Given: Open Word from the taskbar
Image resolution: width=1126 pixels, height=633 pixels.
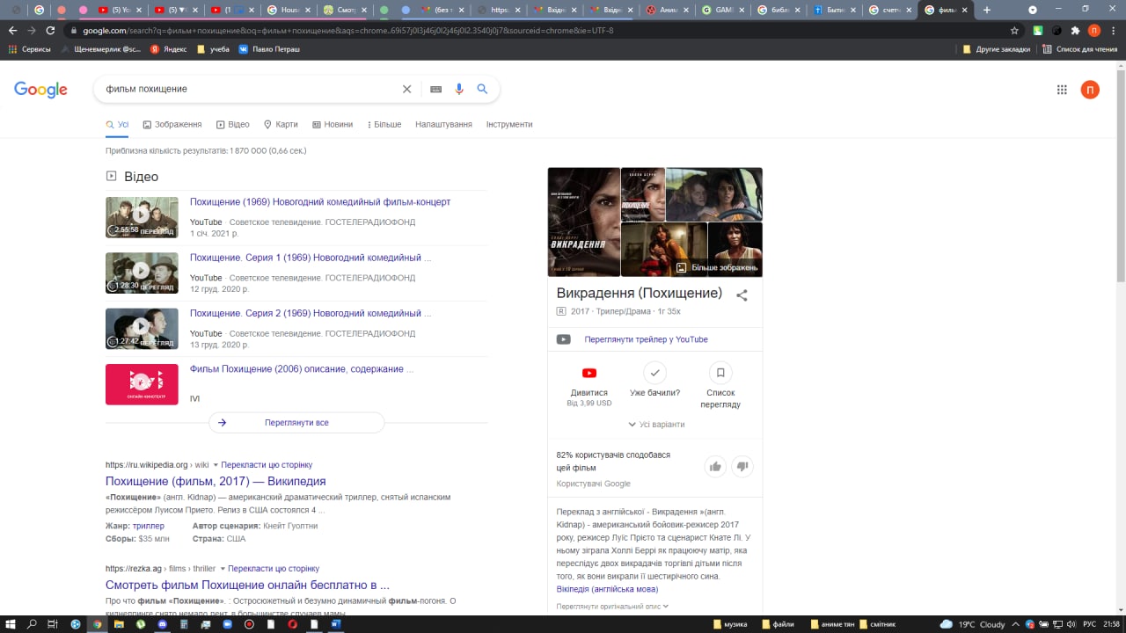Looking at the screenshot, I should point(336,624).
